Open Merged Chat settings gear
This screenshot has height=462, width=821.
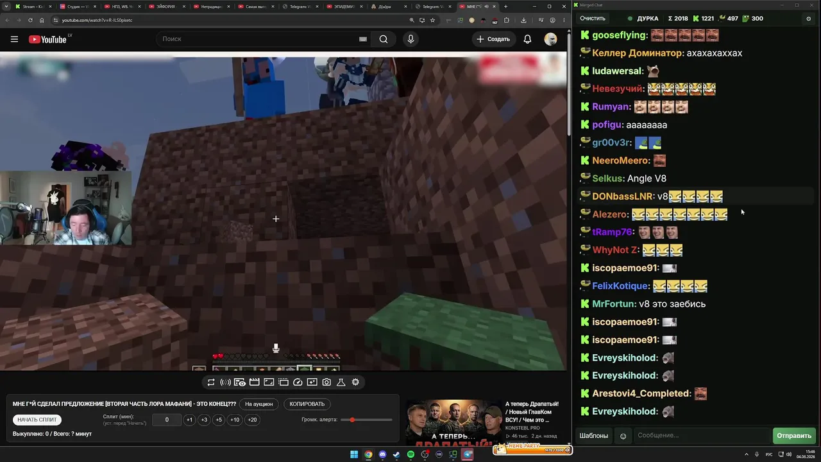coord(808,19)
